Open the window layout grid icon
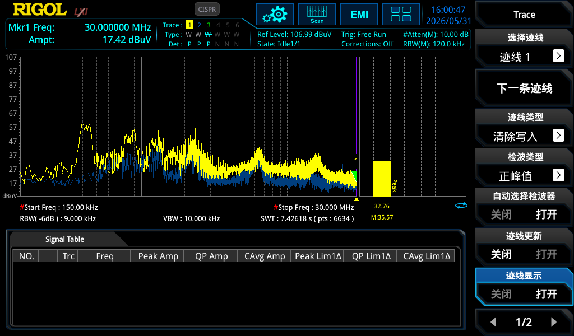The image size is (574, 336). coord(401,15)
